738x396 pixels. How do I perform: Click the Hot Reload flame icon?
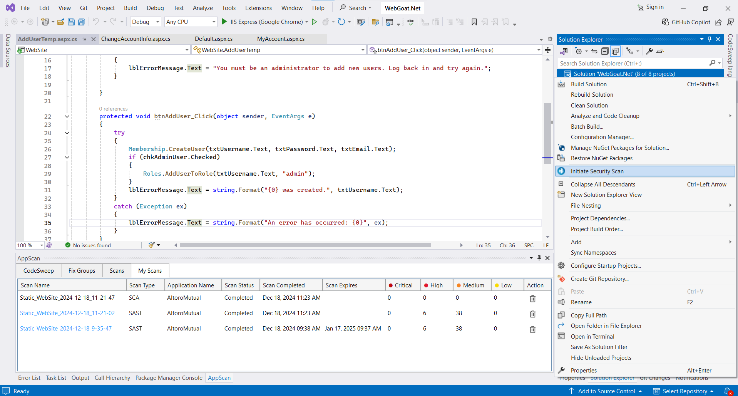click(326, 22)
